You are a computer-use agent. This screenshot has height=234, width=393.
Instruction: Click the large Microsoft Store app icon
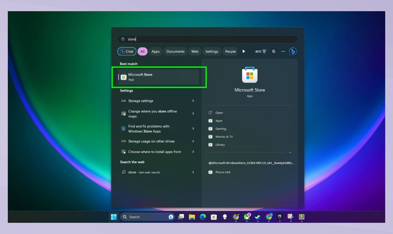pyautogui.click(x=250, y=75)
